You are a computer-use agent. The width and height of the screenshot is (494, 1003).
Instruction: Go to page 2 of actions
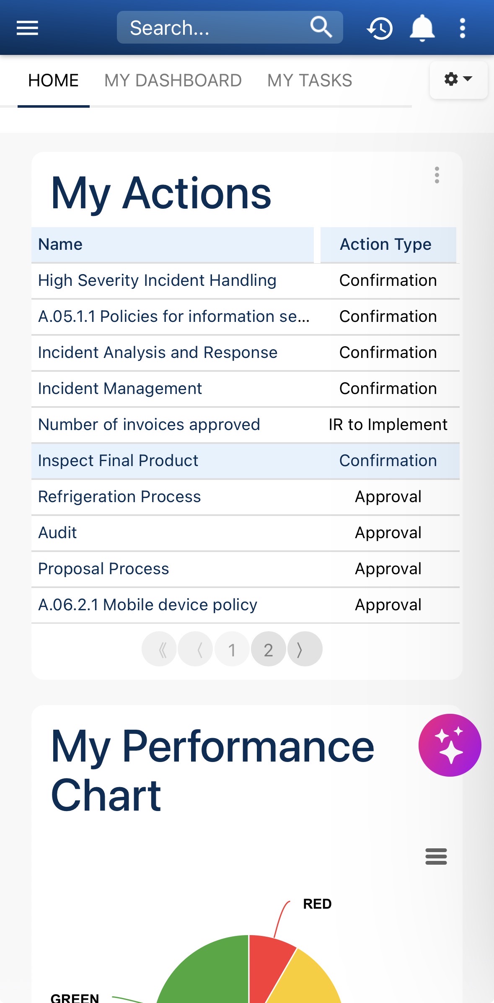coord(268,649)
